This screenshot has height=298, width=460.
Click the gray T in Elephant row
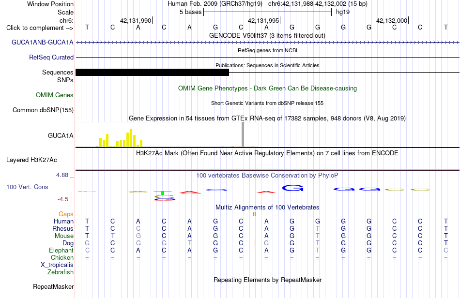click(318, 250)
